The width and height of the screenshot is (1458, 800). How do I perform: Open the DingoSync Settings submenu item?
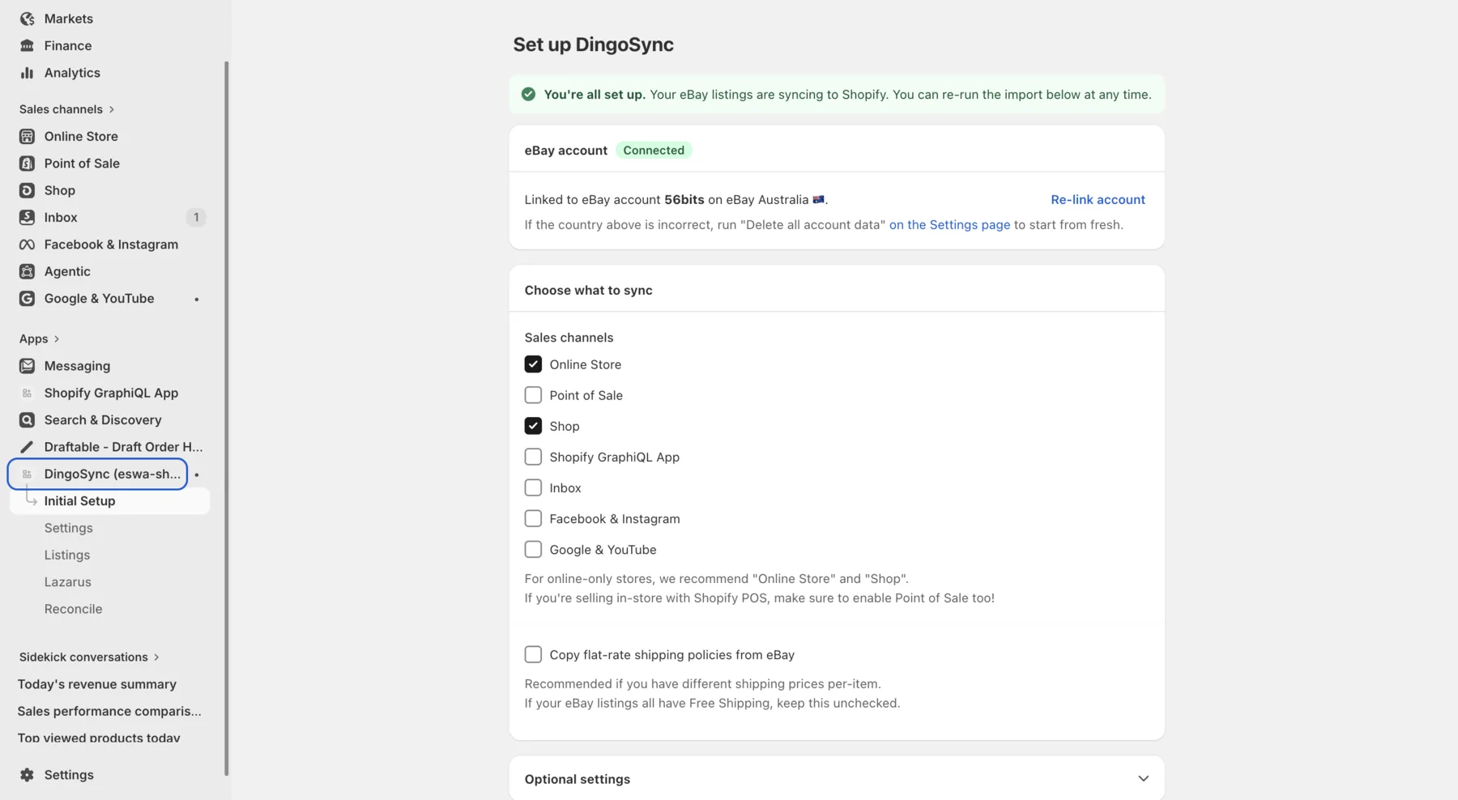pyautogui.click(x=69, y=528)
